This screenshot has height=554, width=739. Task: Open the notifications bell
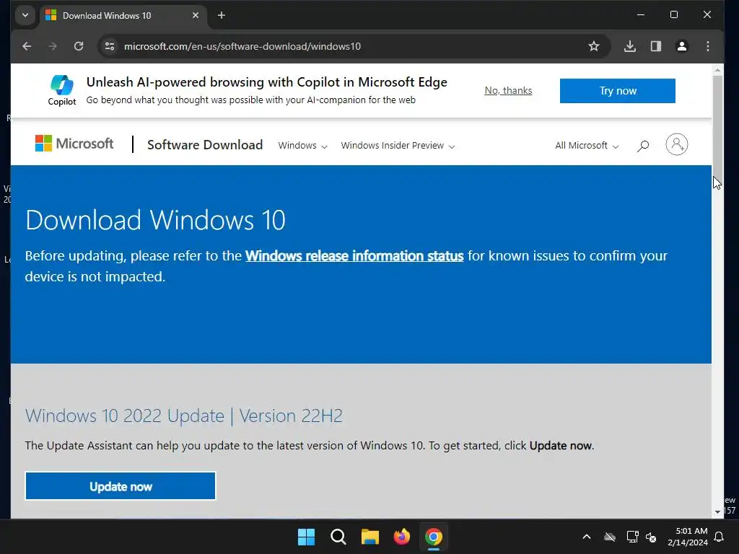tap(720, 537)
